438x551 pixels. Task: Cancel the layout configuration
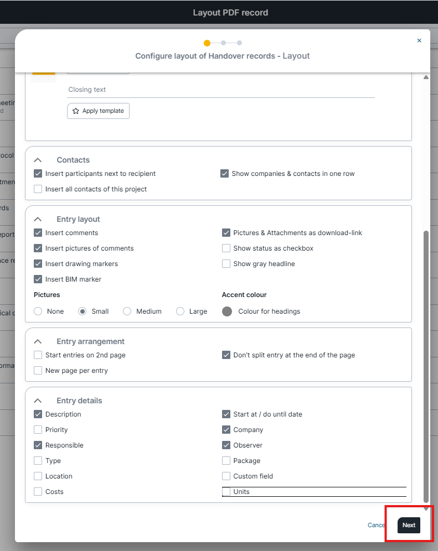pos(377,525)
